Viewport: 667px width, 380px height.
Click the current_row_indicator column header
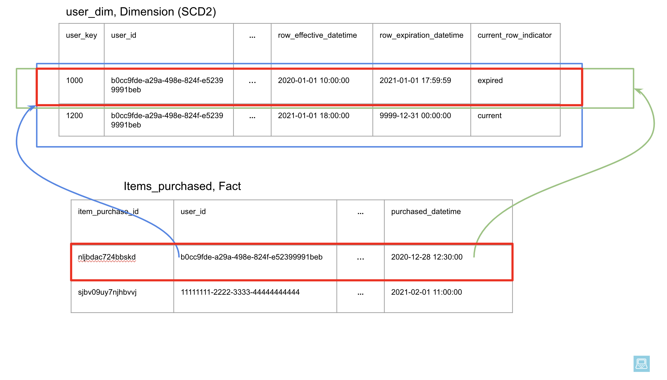(x=514, y=35)
